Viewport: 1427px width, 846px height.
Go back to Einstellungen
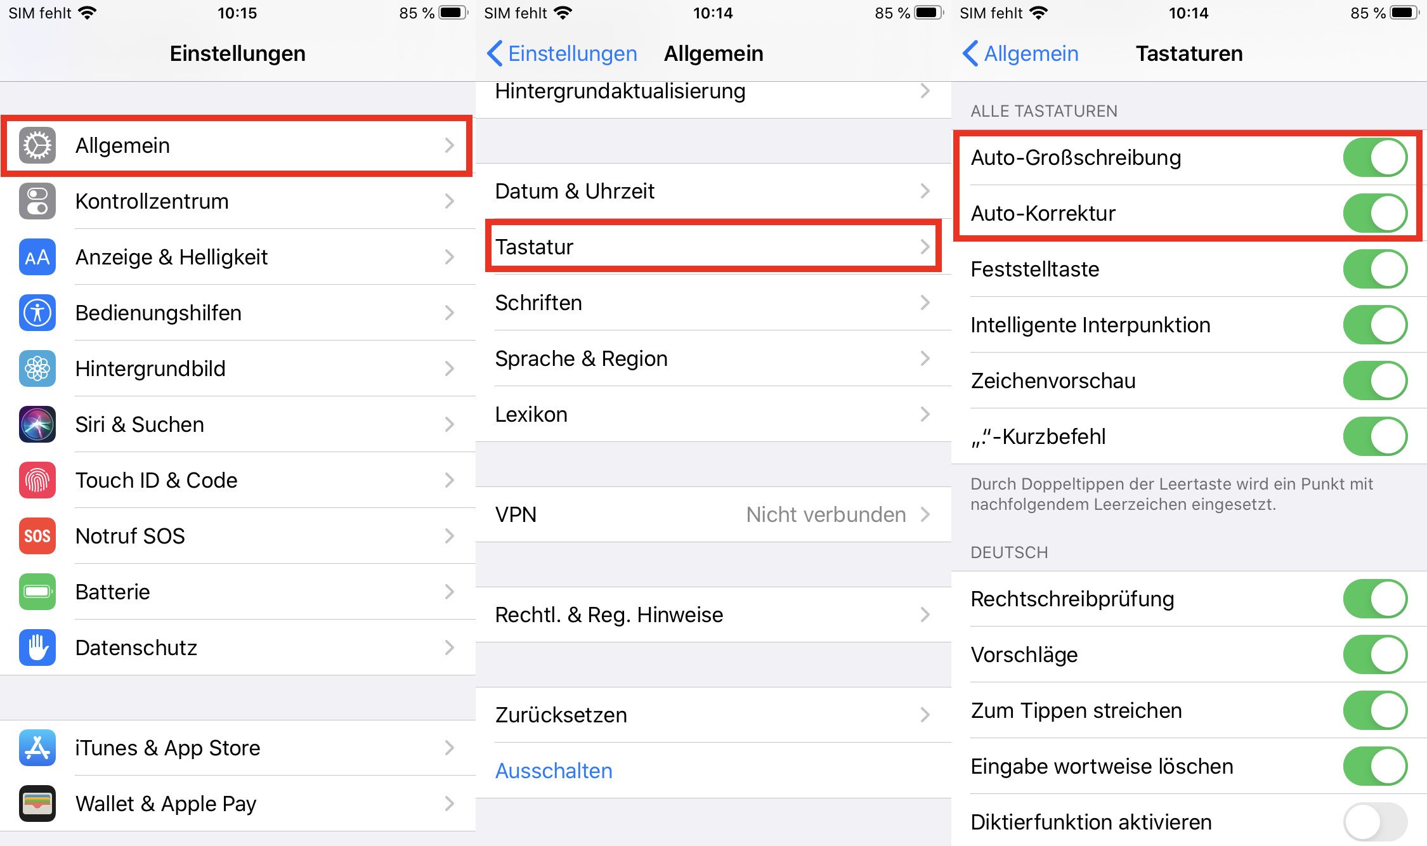562,53
